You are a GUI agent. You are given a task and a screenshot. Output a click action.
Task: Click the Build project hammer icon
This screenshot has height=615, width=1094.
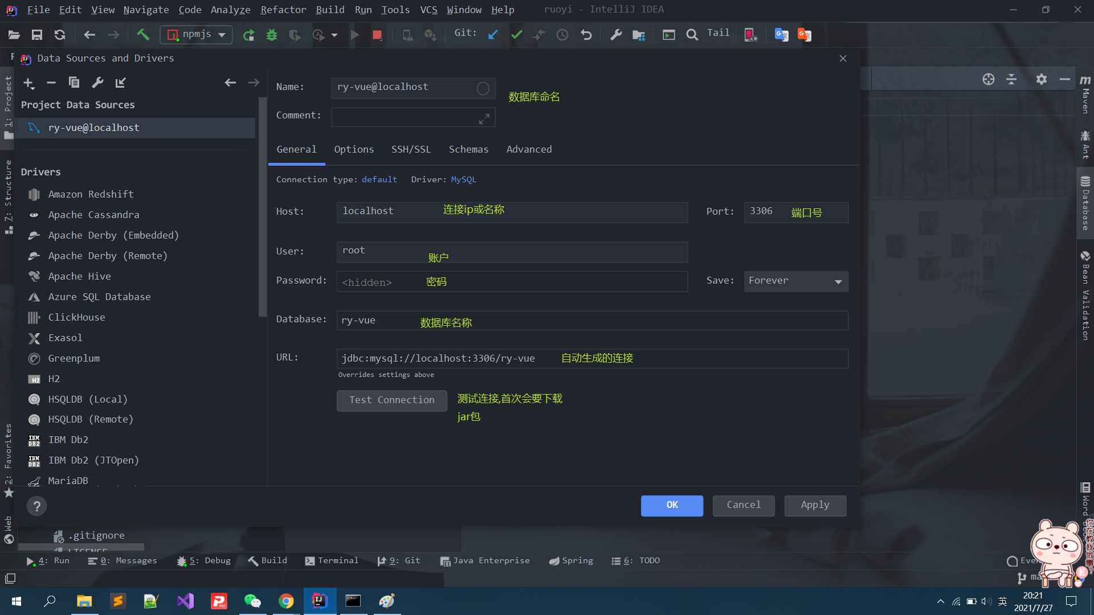tap(143, 35)
